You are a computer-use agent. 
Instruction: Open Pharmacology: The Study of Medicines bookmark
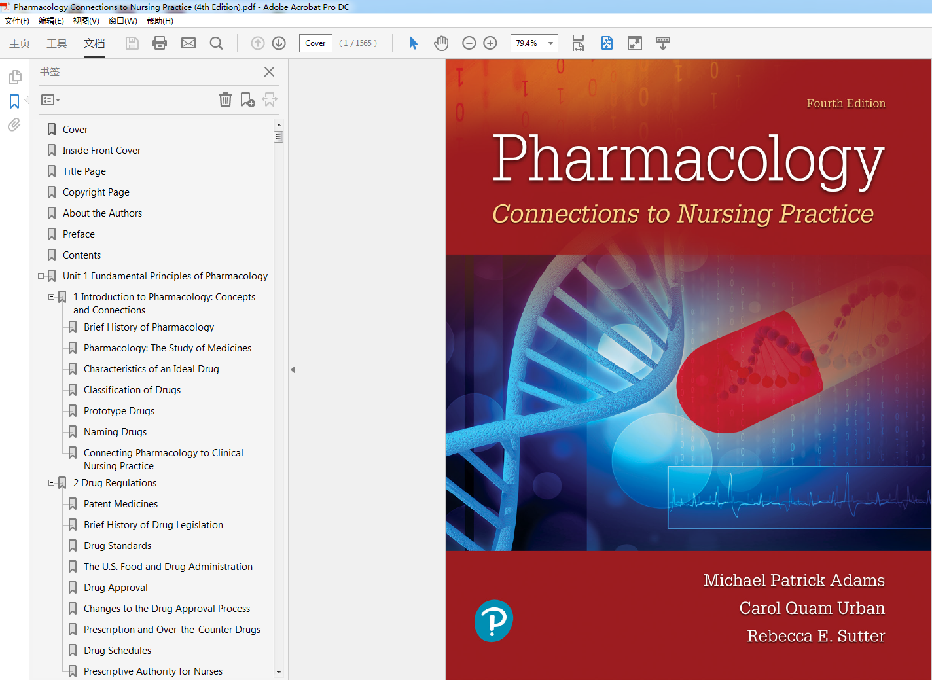point(168,348)
